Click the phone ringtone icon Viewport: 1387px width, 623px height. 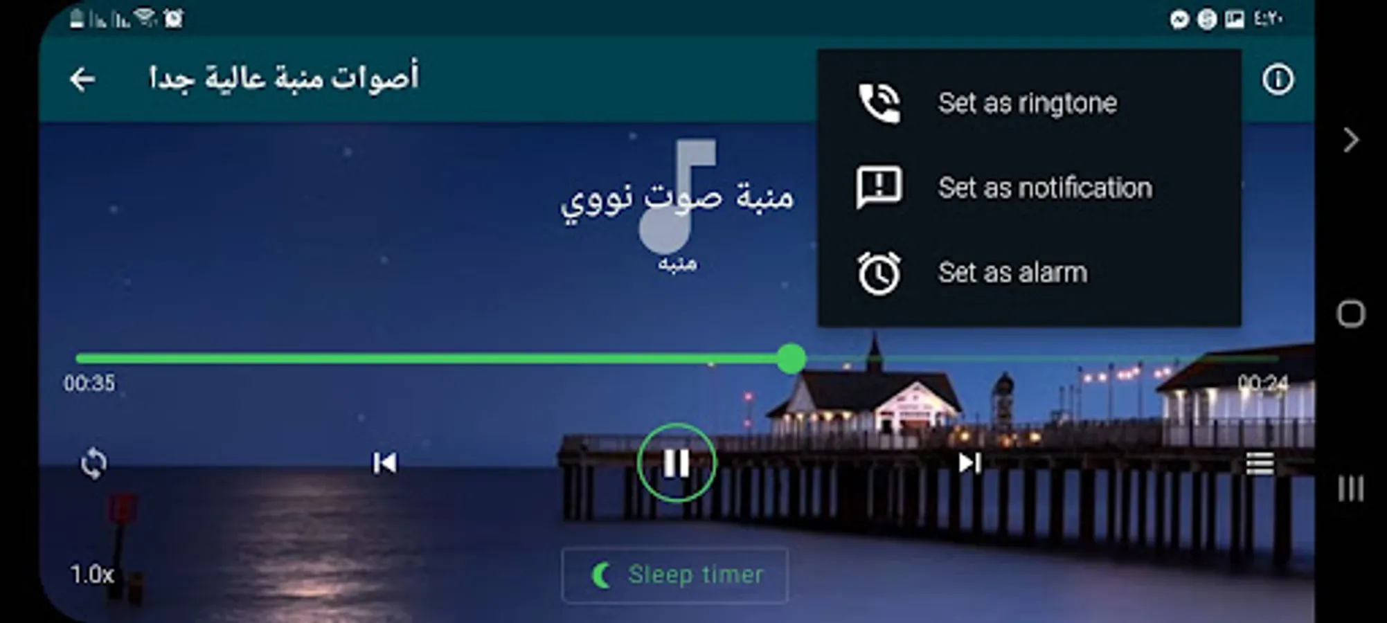[879, 104]
